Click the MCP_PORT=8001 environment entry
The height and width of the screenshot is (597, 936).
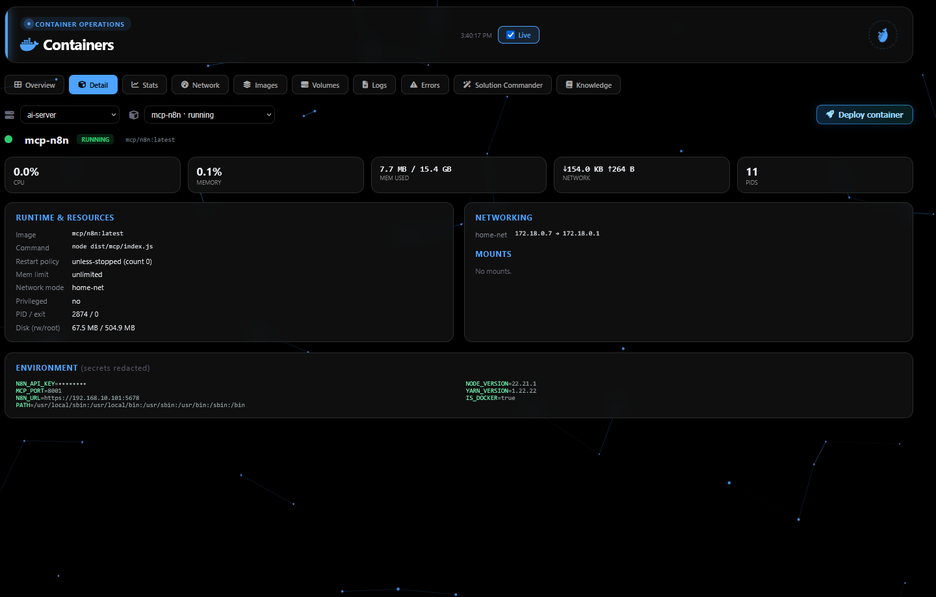coord(38,391)
